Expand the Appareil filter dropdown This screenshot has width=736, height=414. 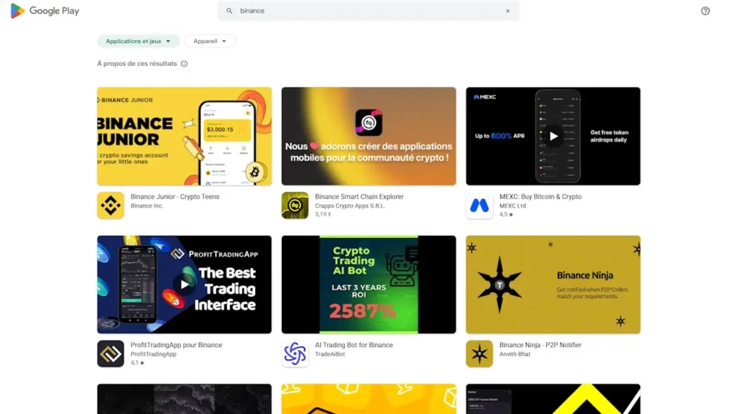[210, 41]
